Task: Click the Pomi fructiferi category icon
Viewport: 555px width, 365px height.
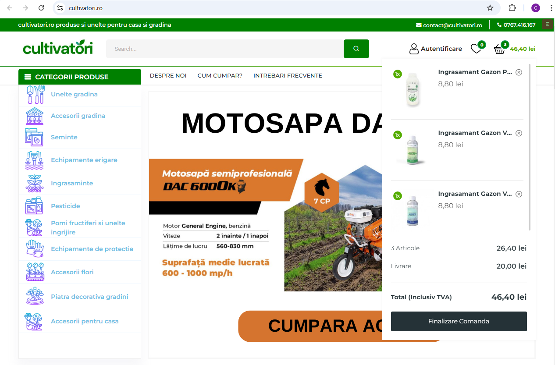Action: [x=34, y=228]
